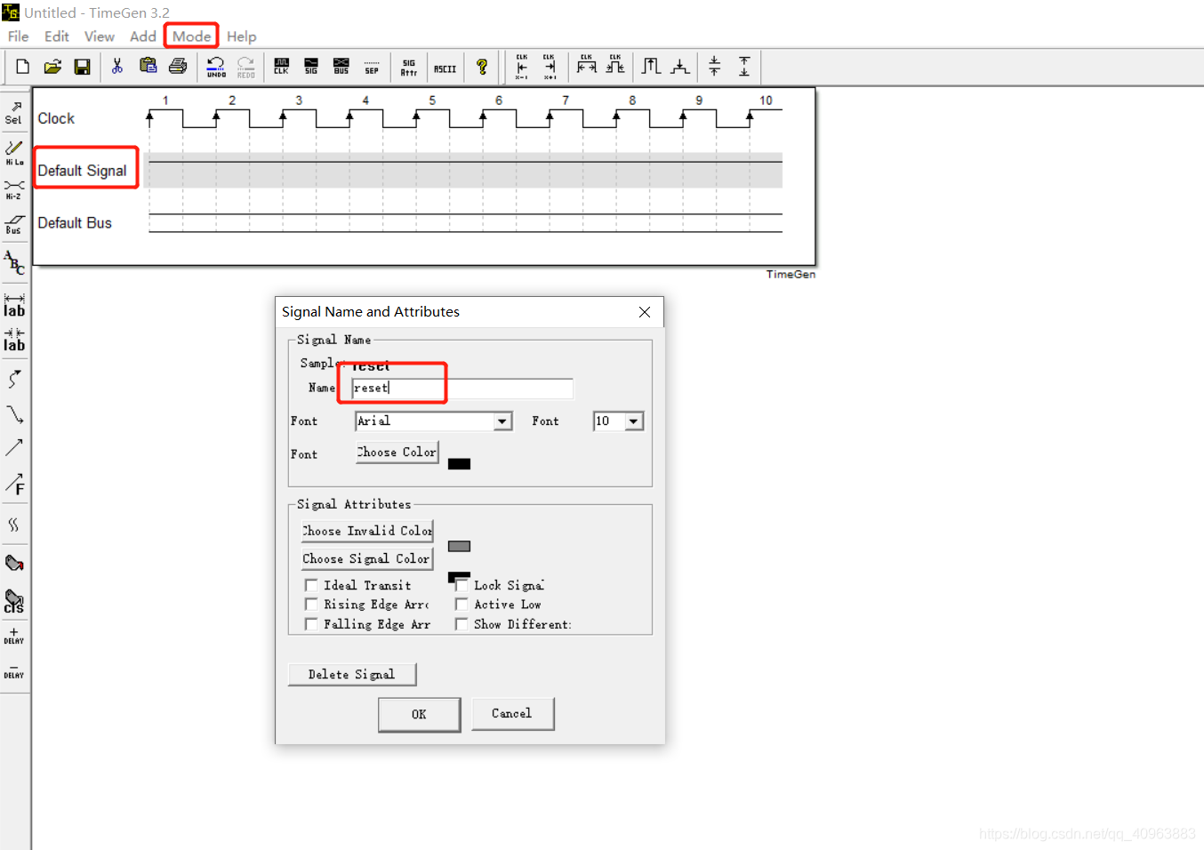This screenshot has width=1204, height=850.
Task: Open the Add menu
Action: click(142, 36)
